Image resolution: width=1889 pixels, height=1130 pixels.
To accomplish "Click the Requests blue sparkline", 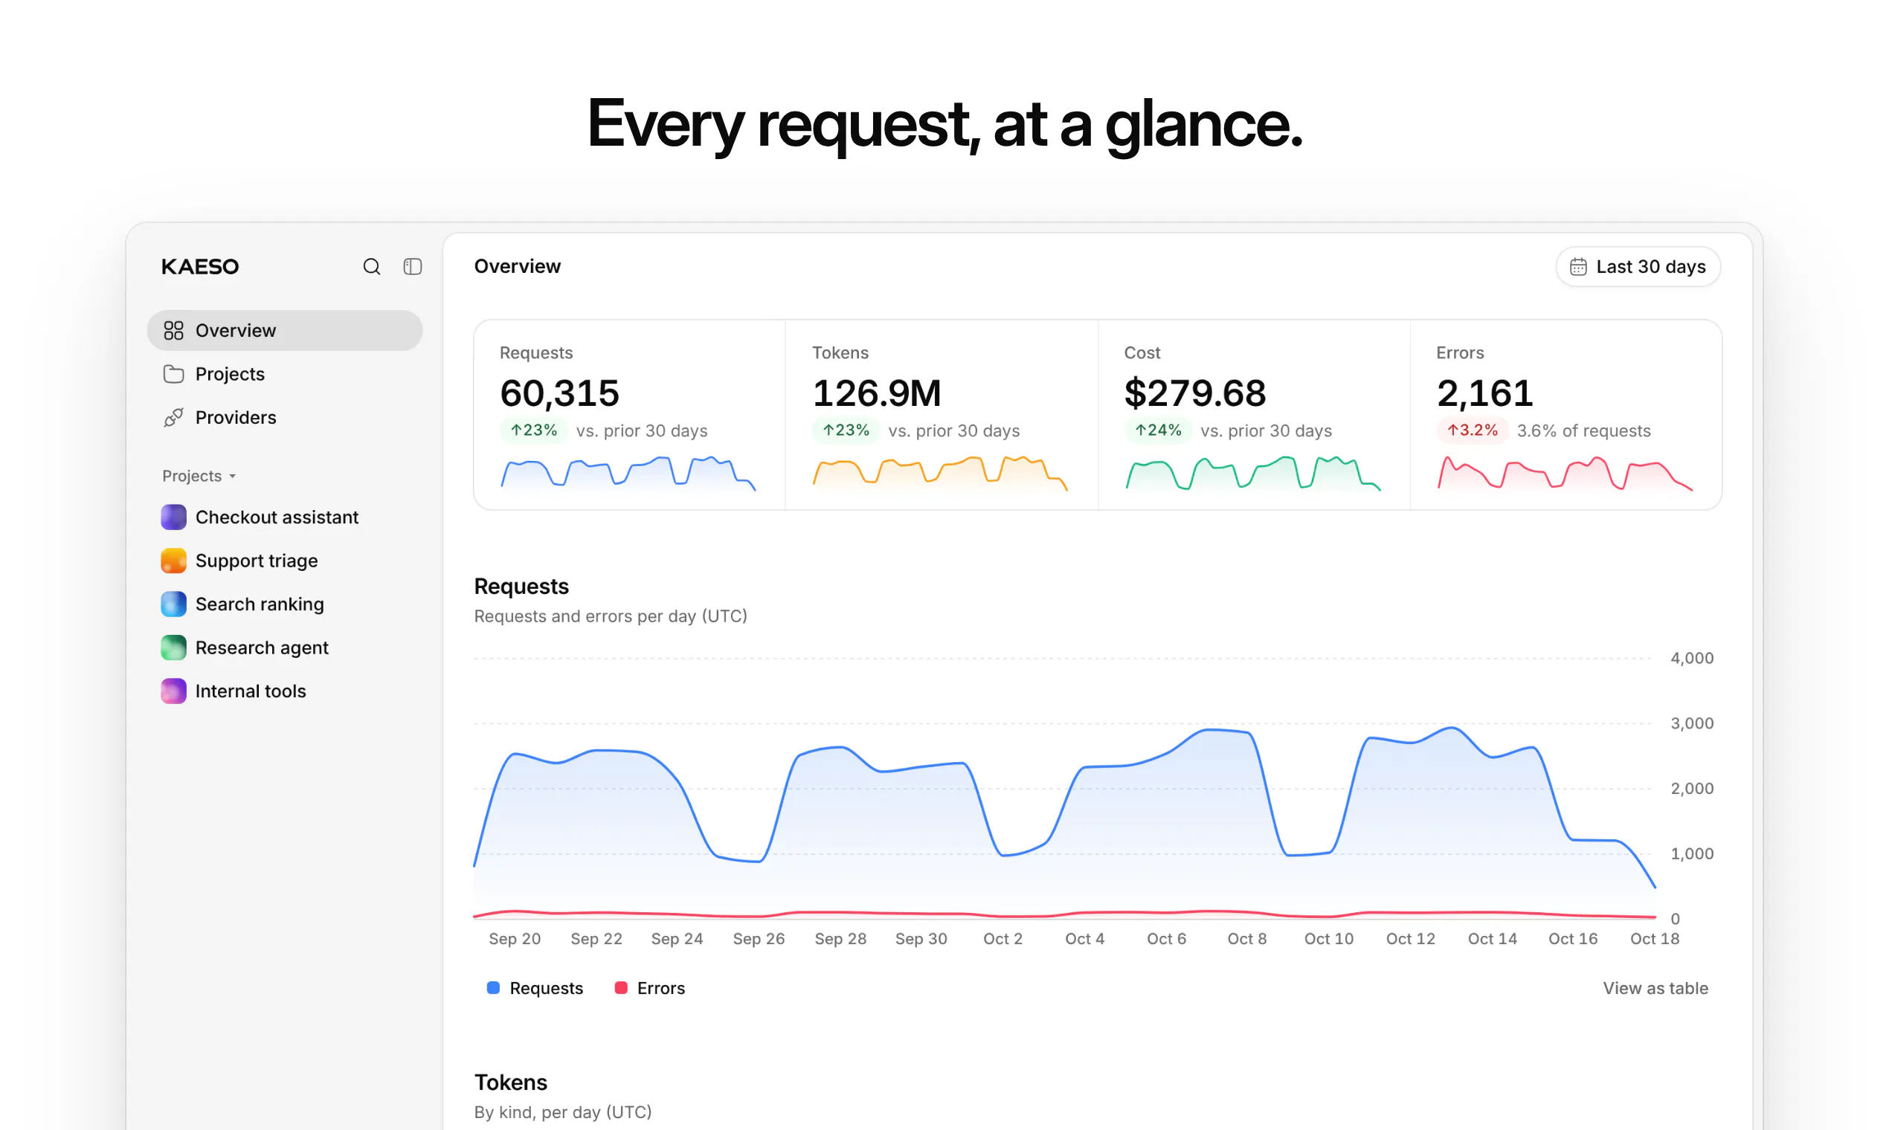I will coord(628,473).
